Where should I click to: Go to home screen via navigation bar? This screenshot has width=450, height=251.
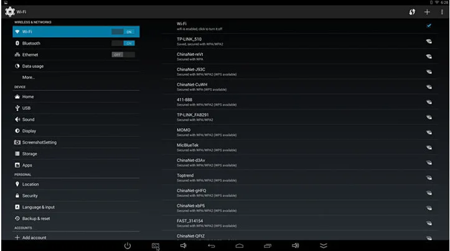(x=240, y=246)
